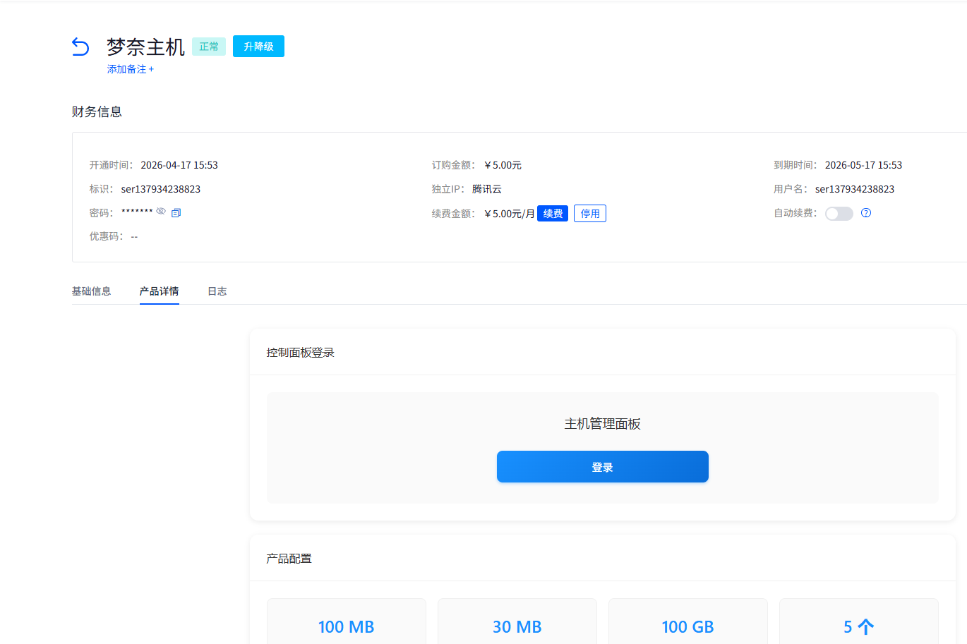
Task: Copy the password with the copy icon
Action: [176, 212]
